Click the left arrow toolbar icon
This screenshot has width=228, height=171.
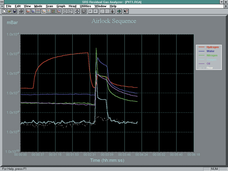point(90,11)
